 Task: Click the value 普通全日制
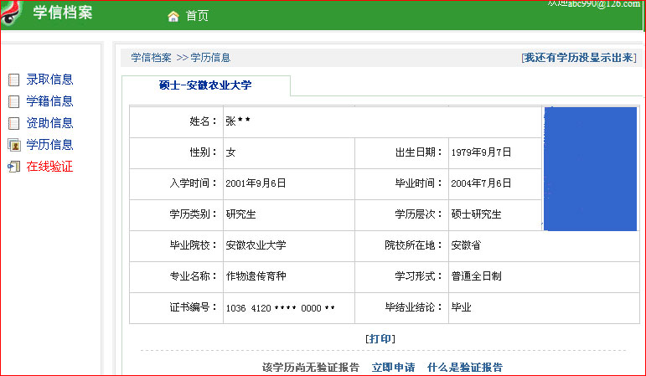click(x=476, y=276)
